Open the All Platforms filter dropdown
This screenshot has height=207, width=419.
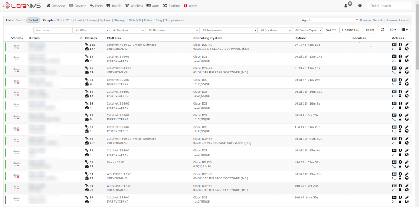(172, 30)
